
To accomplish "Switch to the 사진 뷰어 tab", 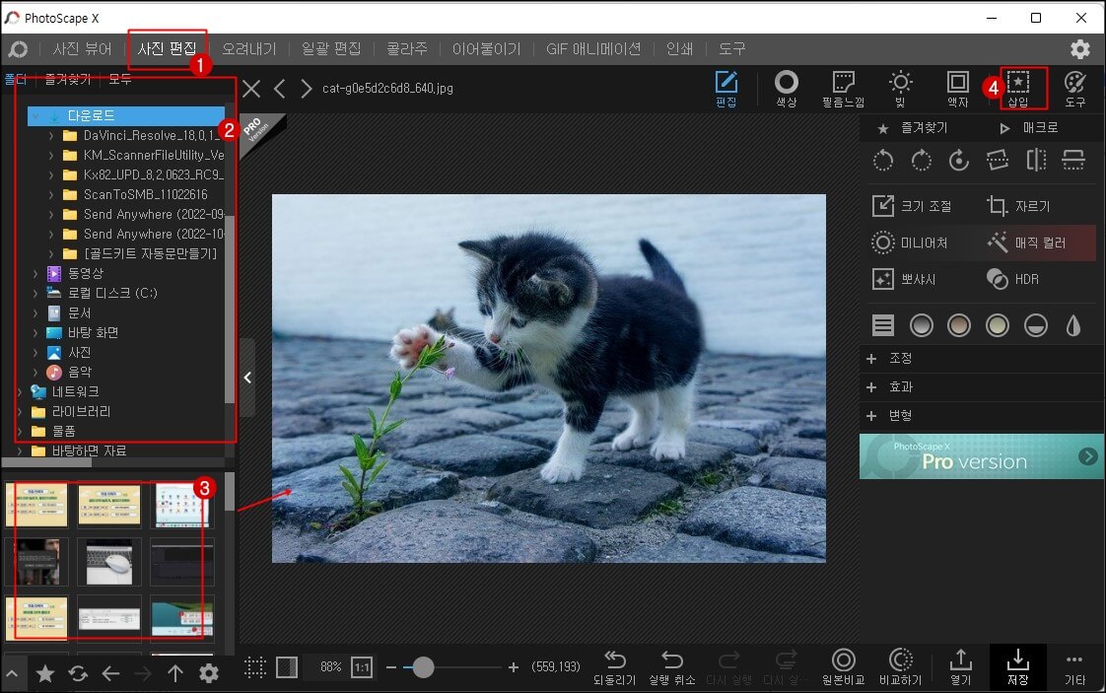I will 82,48.
